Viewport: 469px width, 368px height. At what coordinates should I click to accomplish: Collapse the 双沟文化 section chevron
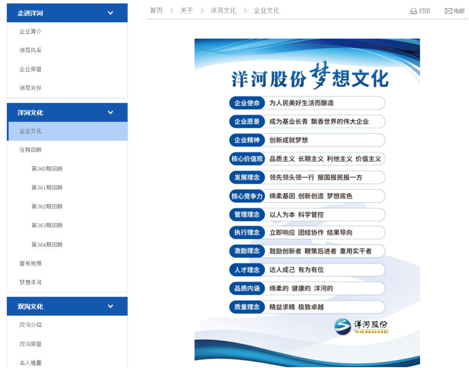click(110, 306)
